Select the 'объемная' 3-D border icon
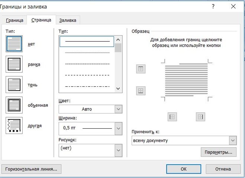The height and width of the screenshot is (178, 245). (14, 105)
